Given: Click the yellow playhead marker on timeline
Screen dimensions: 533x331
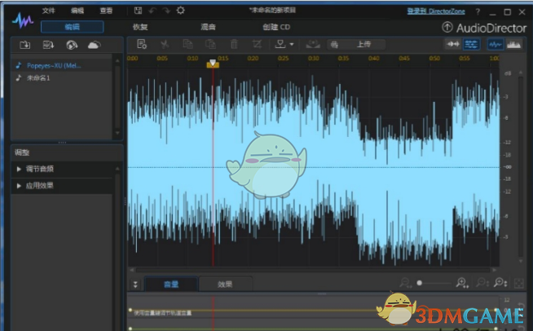Looking at the screenshot, I should (x=213, y=64).
